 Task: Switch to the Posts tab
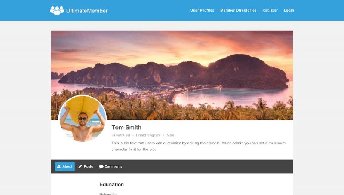(86, 167)
